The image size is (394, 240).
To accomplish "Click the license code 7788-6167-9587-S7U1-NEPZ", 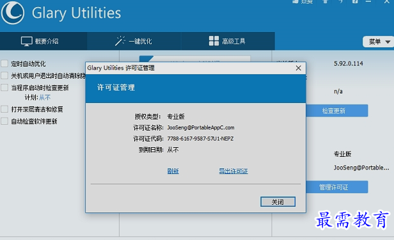I will click(x=200, y=139).
